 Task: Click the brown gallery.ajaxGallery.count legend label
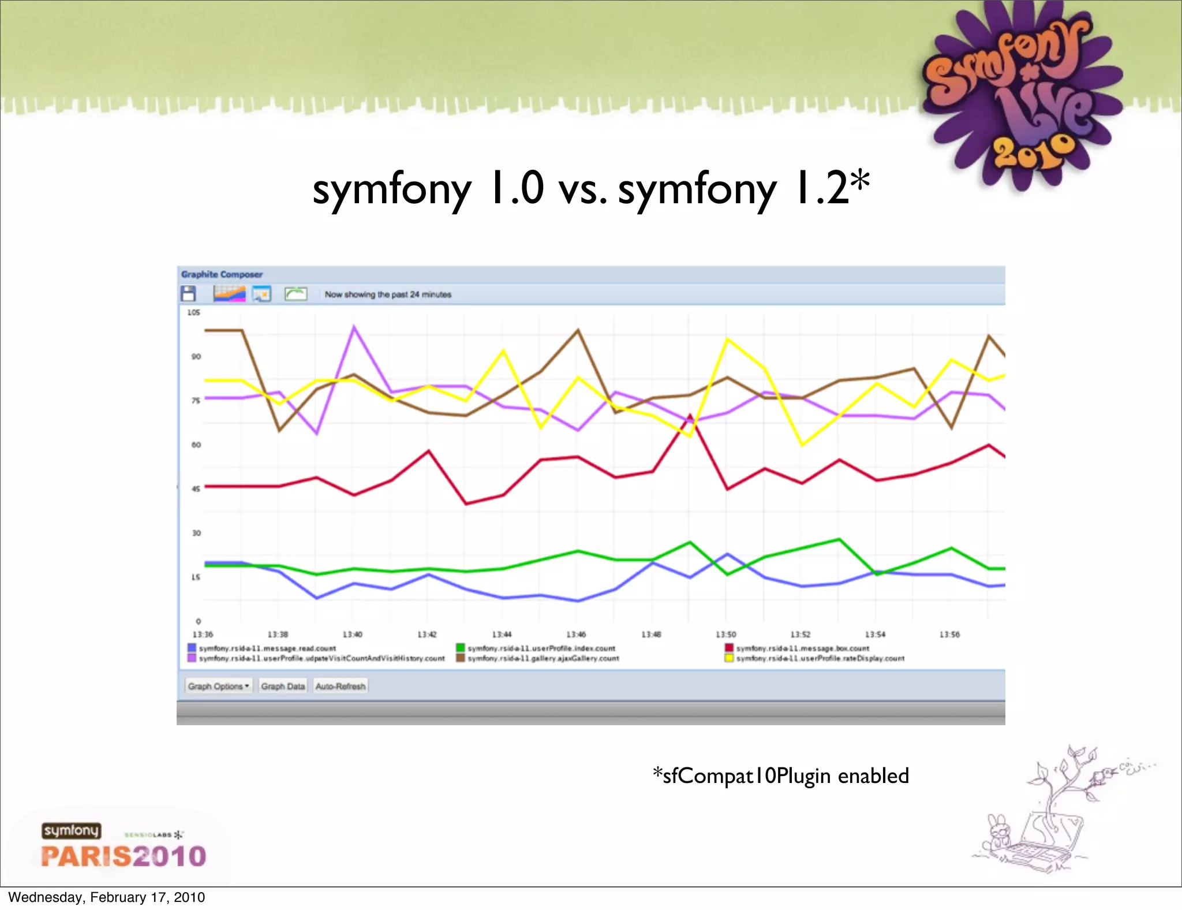pos(543,658)
